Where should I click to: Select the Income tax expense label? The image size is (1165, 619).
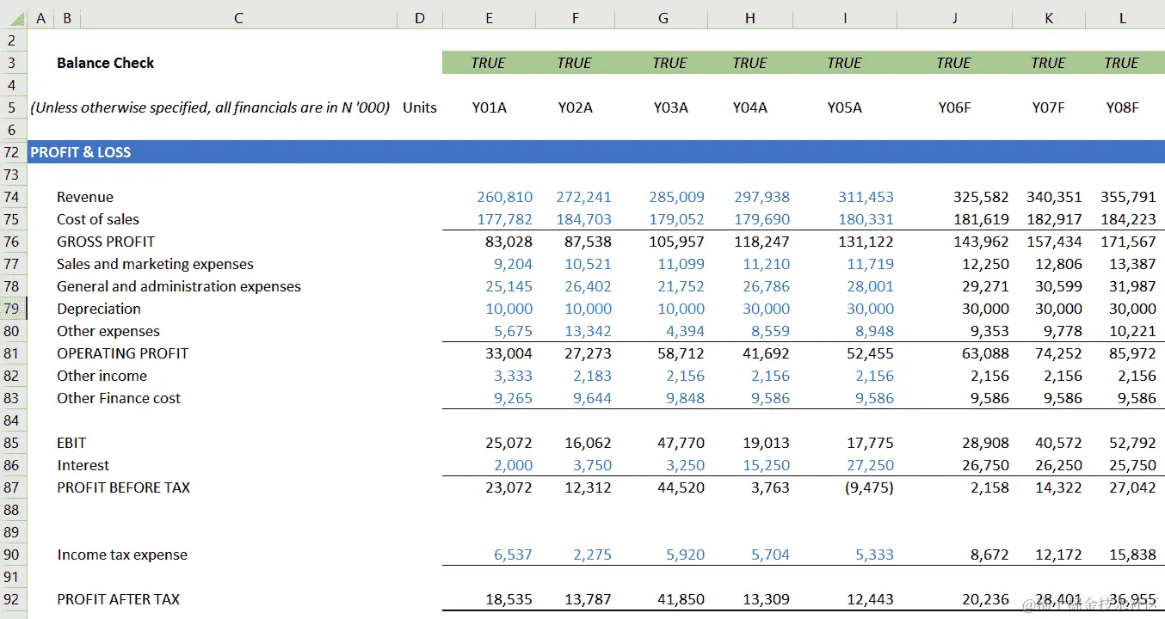[122, 555]
